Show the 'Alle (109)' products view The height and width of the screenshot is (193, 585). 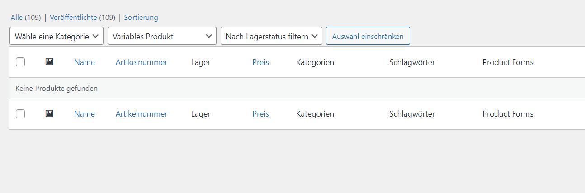point(25,18)
